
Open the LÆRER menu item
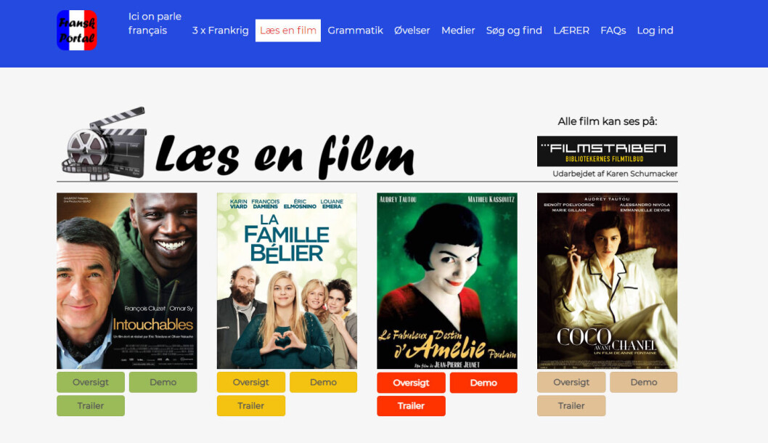tap(571, 31)
